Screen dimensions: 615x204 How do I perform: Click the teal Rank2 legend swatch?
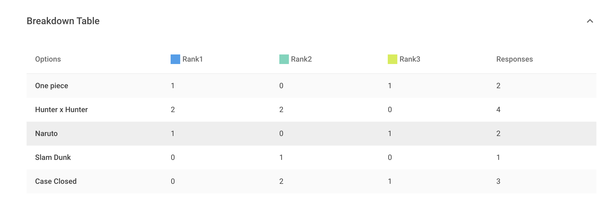point(284,59)
